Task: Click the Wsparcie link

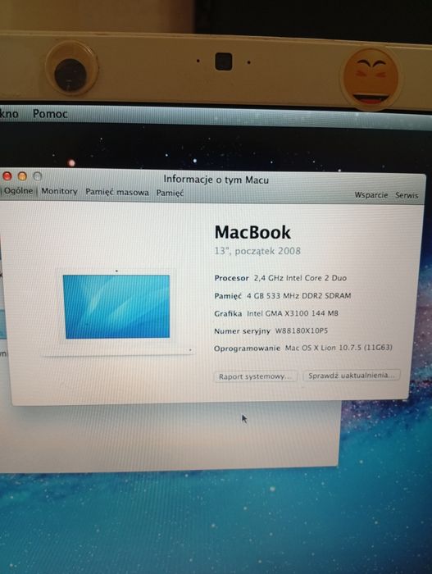Action: [371, 195]
